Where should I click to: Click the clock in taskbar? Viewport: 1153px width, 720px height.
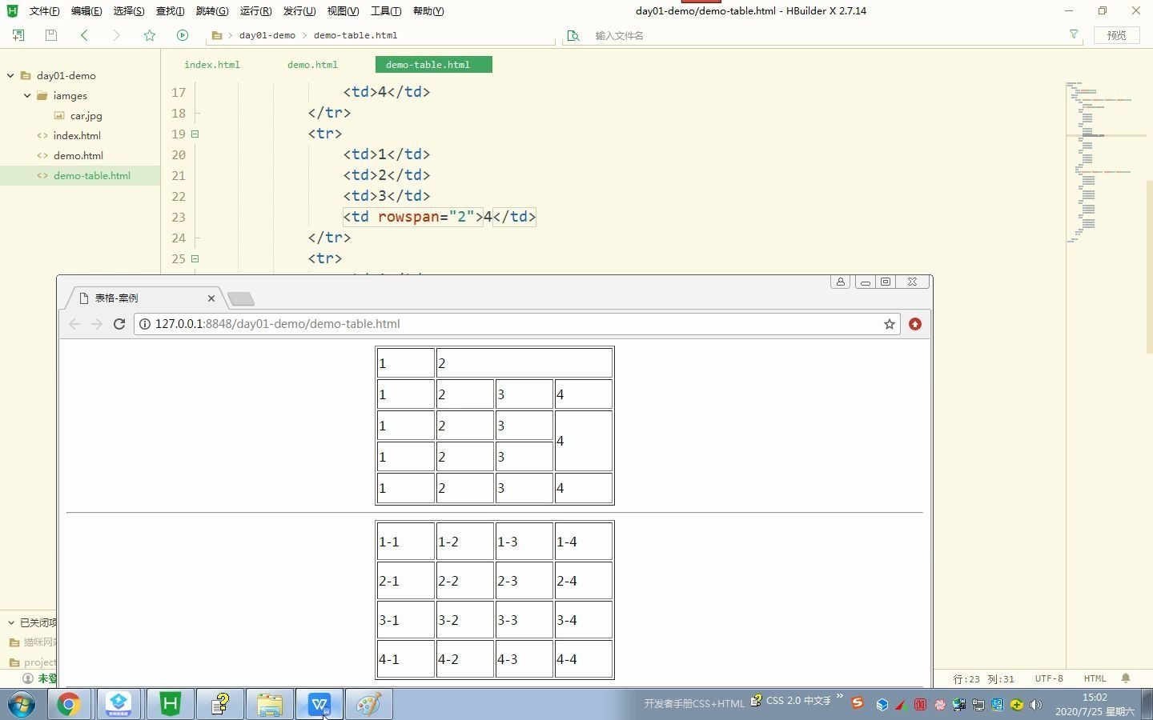click(1095, 705)
